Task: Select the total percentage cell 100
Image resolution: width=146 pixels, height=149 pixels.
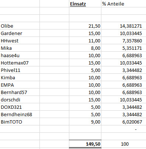Action: (x=124, y=144)
